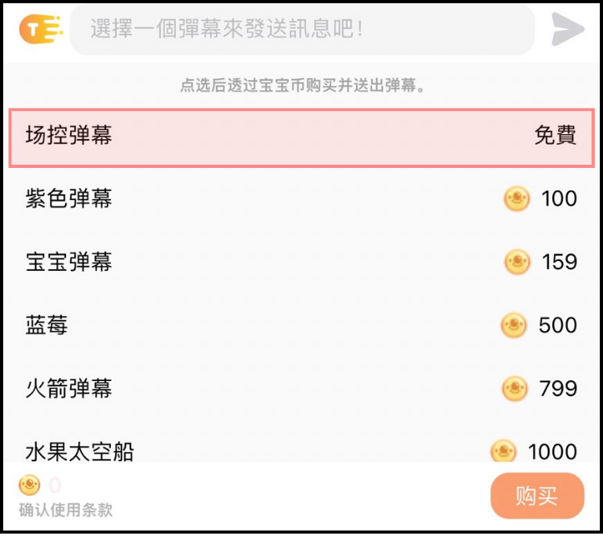Focus the danmaku message input field
The image size is (603, 536).
[x=301, y=30]
